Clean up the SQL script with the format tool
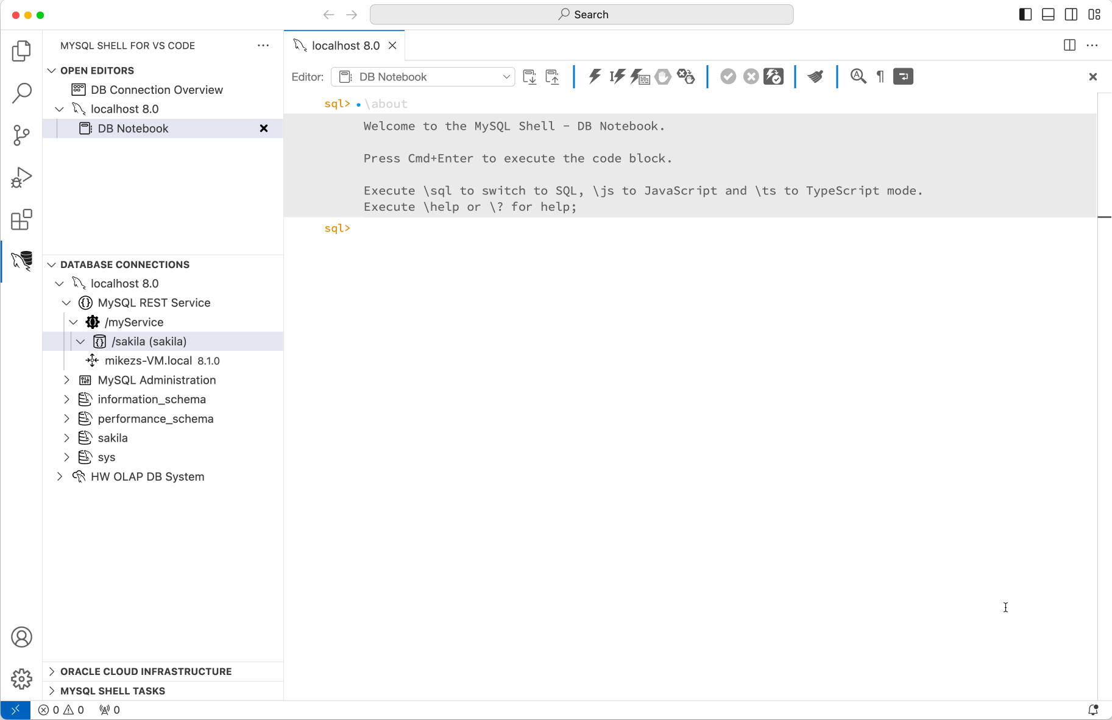 [x=816, y=76]
